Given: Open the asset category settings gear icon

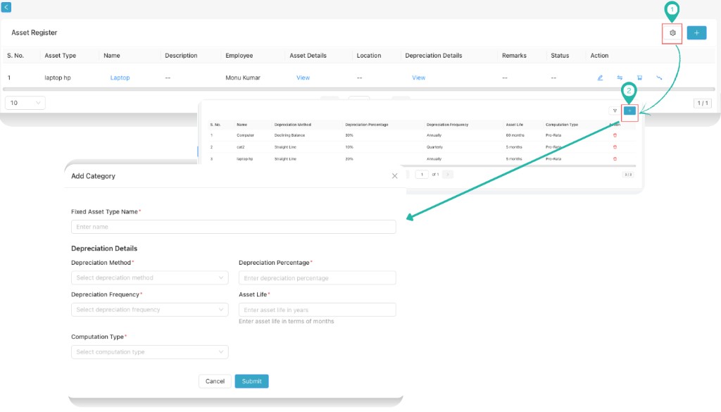Looking at the screenshot, I should [x=672, y=33].
